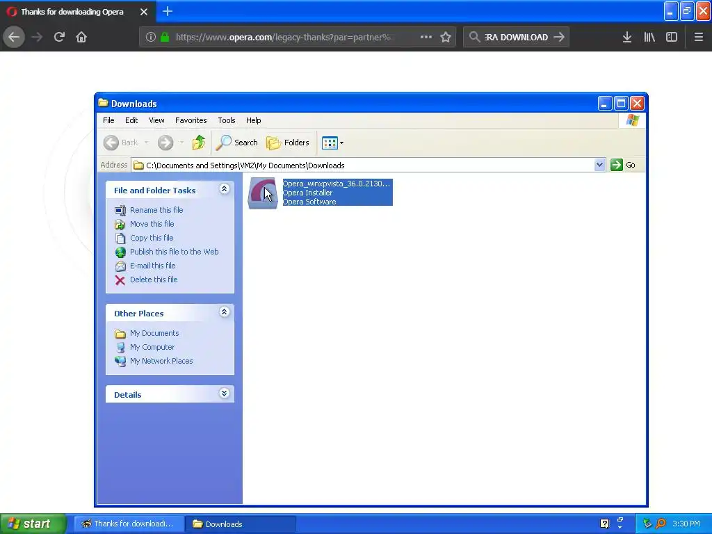Switch to Thanks for downloading taskbar button
Image resolution: width=712 pixels, height=534 pixels.
[x=129, y=524]
